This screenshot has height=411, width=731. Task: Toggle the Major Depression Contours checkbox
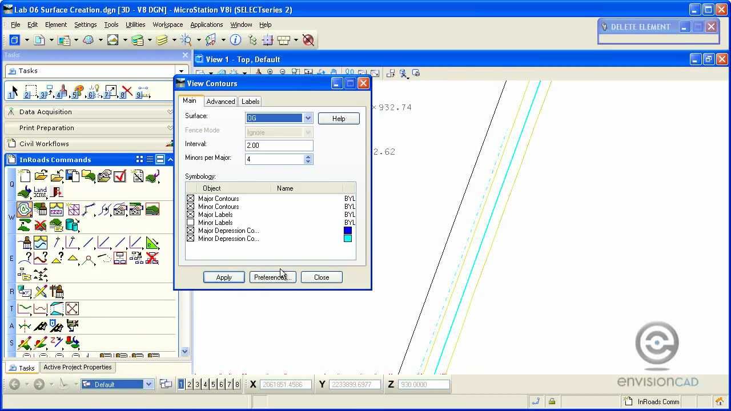pos(191,230)
